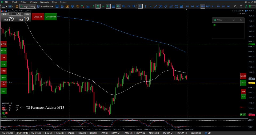Image resolution: width=256 pixels, height=135 pixels.
Task: Expand the templates dropdown
Action: 13,6
